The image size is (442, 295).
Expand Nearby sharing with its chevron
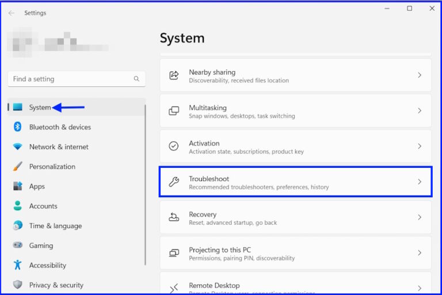tap(420, 75)
